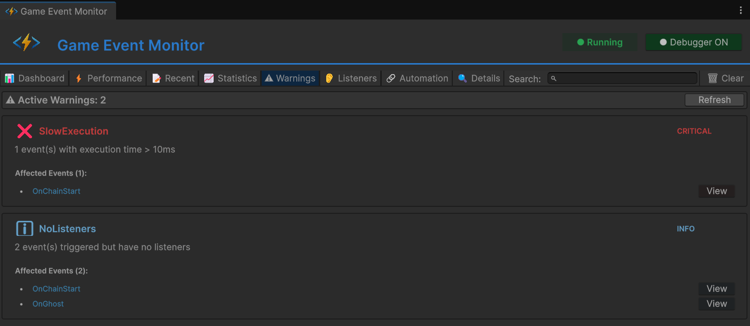Click View on the SlowExecution warning
Screen dimensions: 750x326
(716, 191)
